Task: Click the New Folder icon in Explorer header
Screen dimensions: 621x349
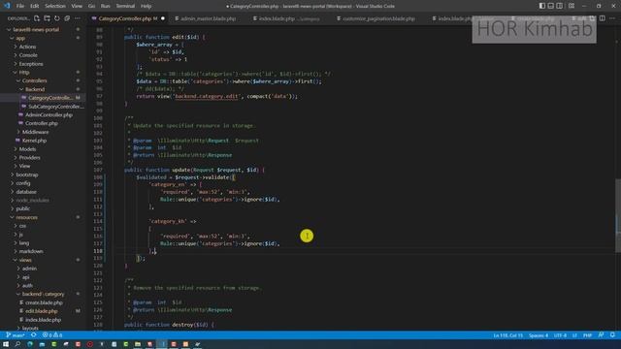Action: click(x=47, y=18)
